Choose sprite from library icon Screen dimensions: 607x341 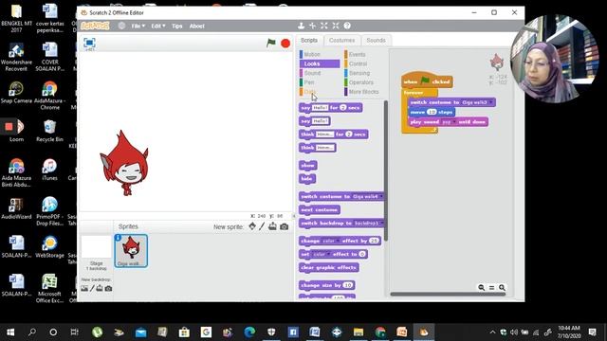252,226
